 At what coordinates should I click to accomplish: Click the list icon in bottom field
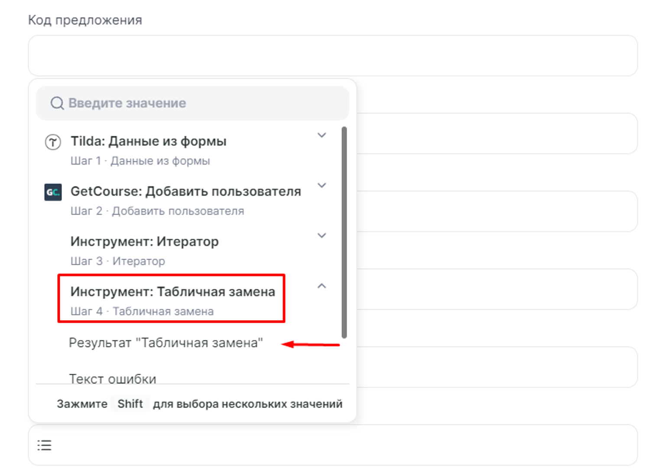point(44,445)
